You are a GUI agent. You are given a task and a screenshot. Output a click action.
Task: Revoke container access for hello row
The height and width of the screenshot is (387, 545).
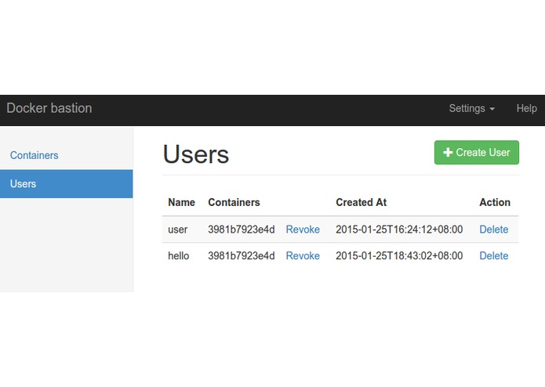(x=303, y=256)
